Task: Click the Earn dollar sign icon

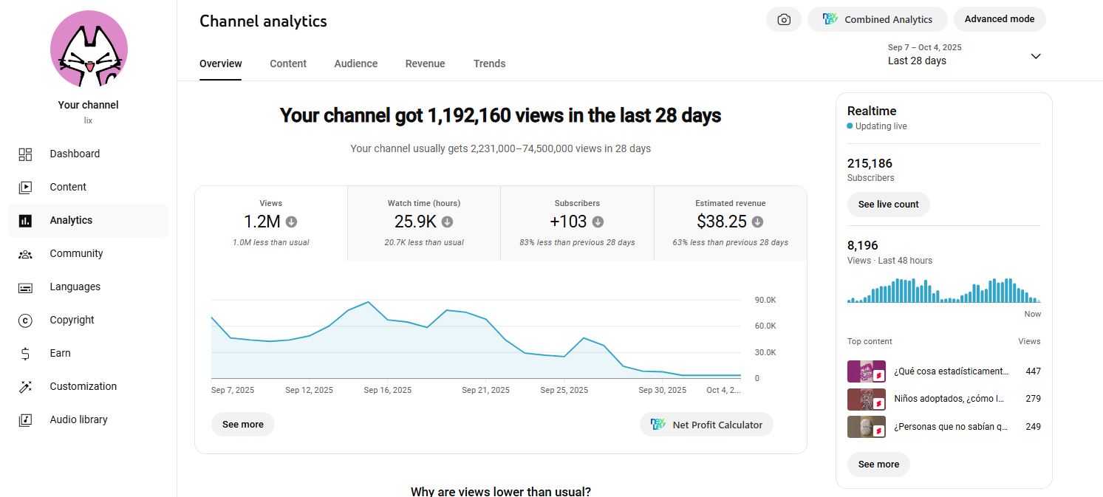Action: pyautogui.click(x=25, y=354)
